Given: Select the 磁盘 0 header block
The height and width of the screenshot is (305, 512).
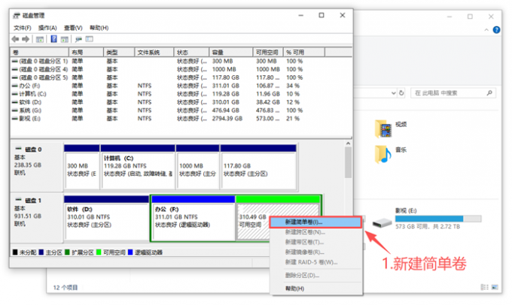Looking at the screenshot, I should [37, 167].
